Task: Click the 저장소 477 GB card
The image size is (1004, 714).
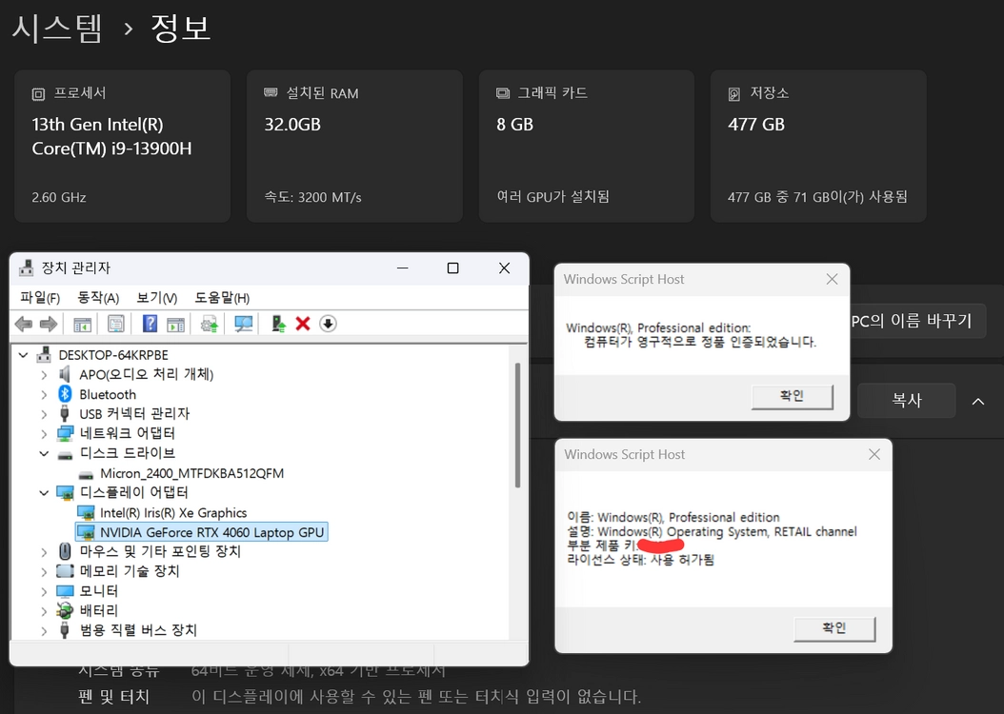Action: pyautogui.click(x=818, y=146)
